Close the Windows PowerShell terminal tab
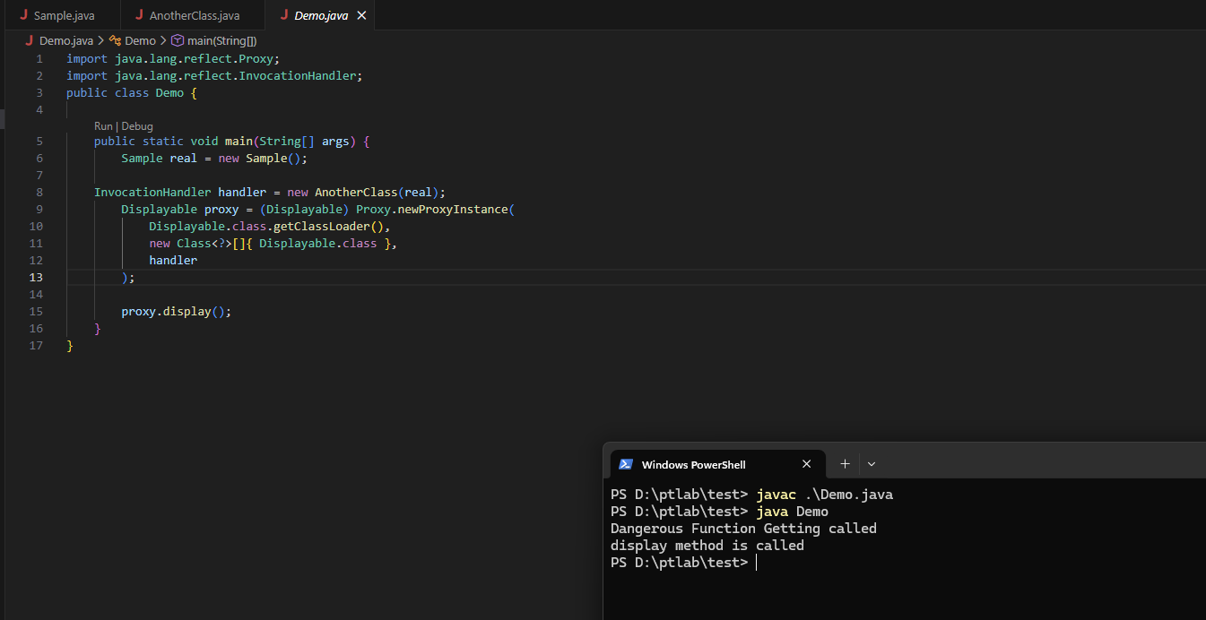Image resolution: width=1206 pixels, height=620 pixels. (x=806, y=464)
